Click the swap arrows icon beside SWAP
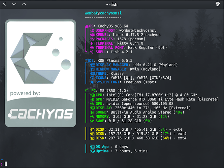 point(93,121)
